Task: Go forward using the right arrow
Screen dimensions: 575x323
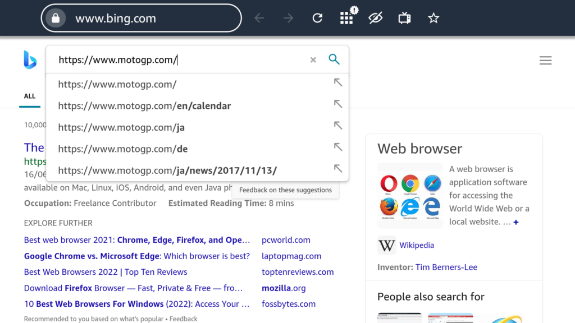Action: point(288,19)
